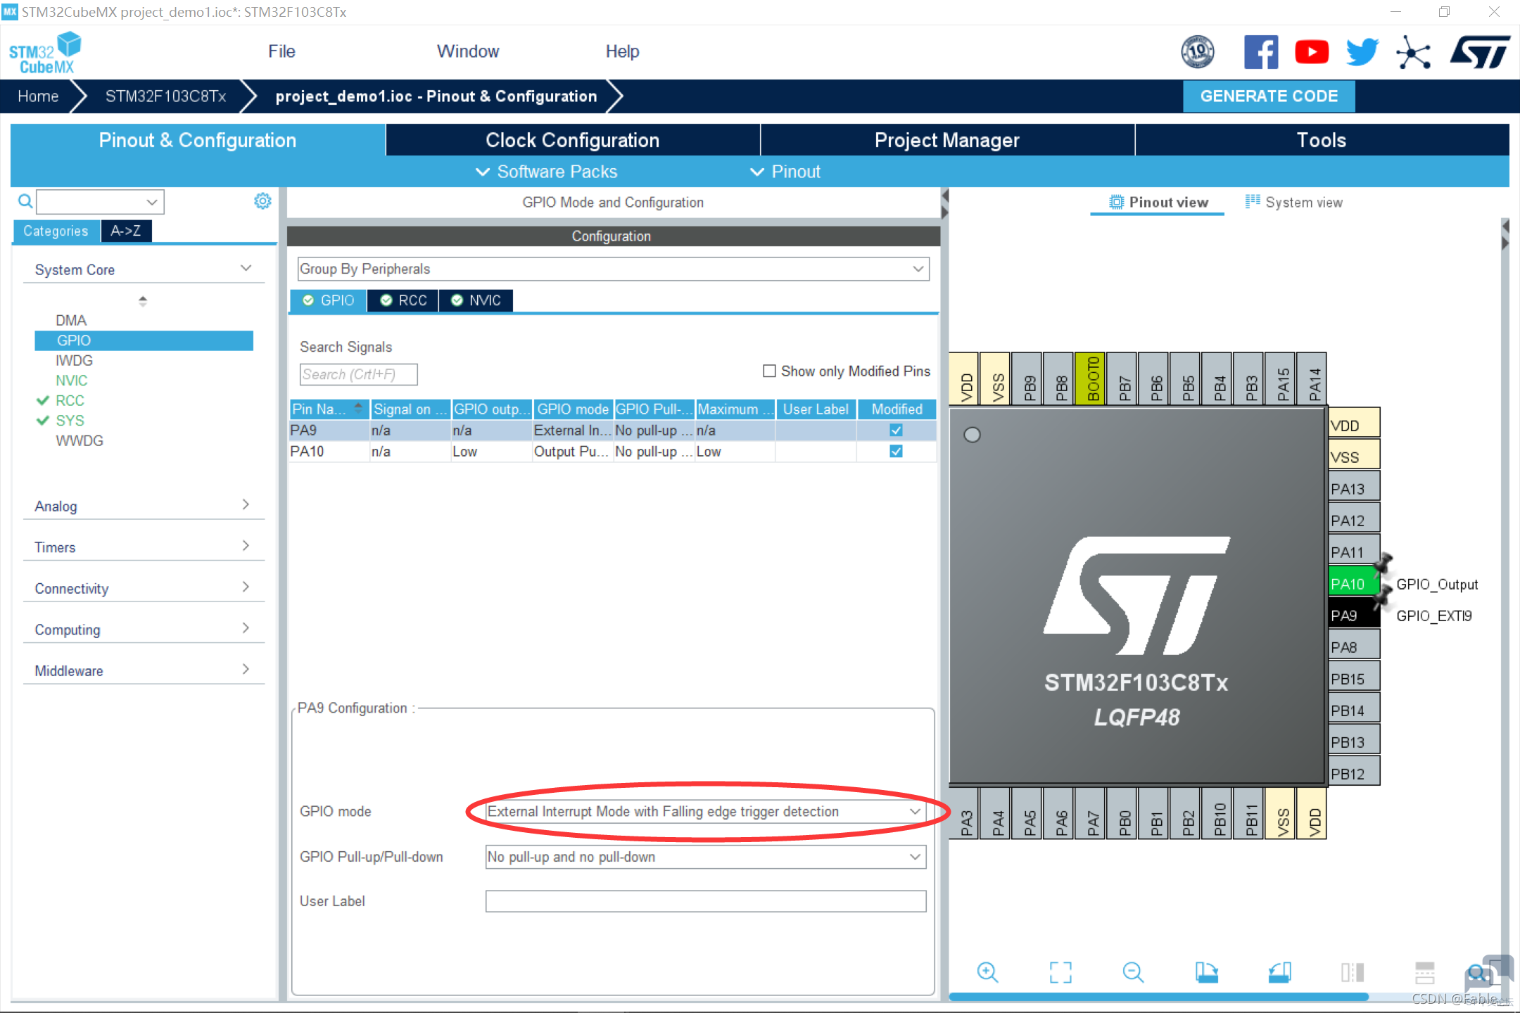Expand the Pinout dropdown menu
This screenshot has height=1013, width=1520.
click(x=785, y=172)
